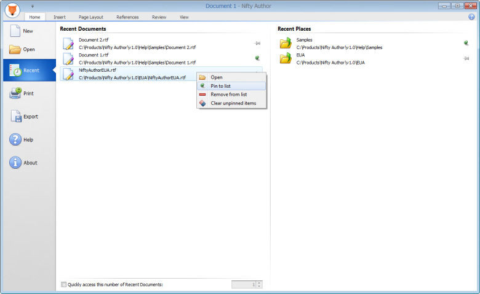
Task: Click the eraser icon in context menu
Action: pos(202,104)
